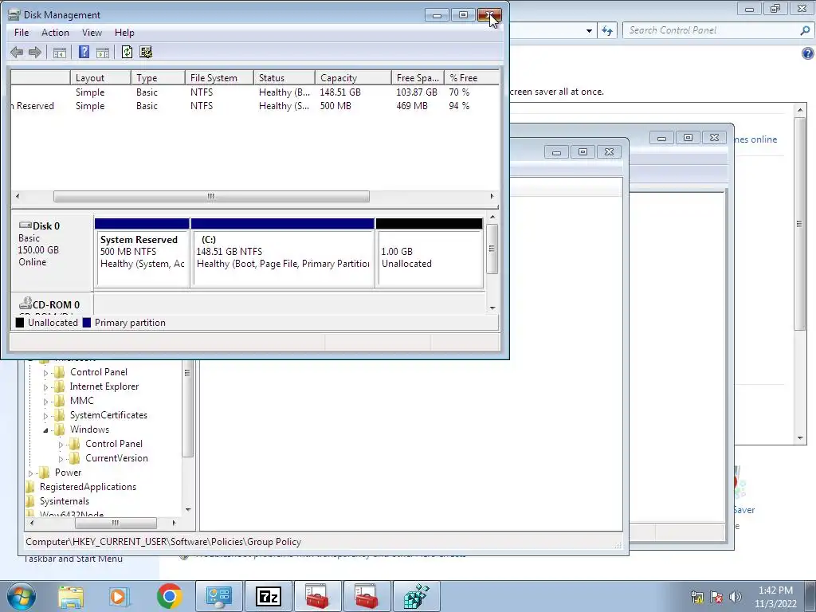
Task: Open Help via blue question mark toolbar icon
Action: pos(84,52)
